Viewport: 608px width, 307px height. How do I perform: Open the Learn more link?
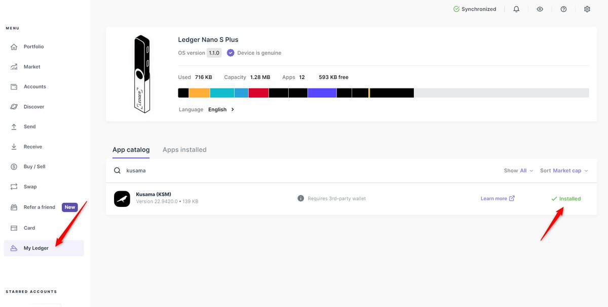tap(498, 198)
